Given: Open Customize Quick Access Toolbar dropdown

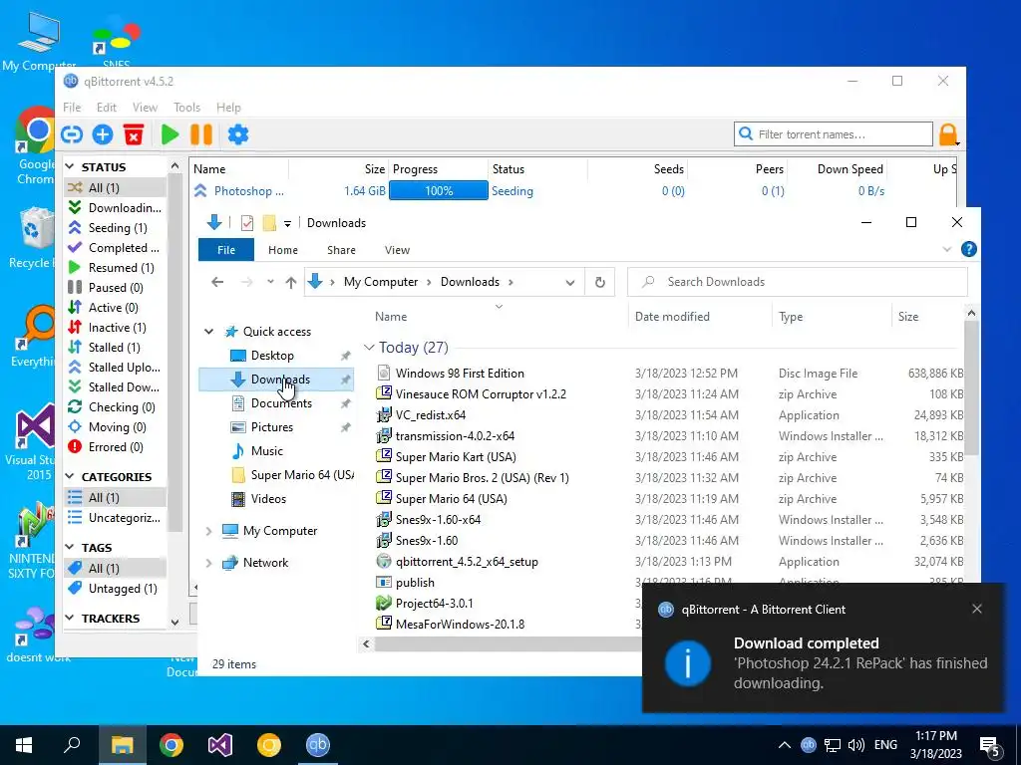Looking at the screenshot, I should [287, 223].
